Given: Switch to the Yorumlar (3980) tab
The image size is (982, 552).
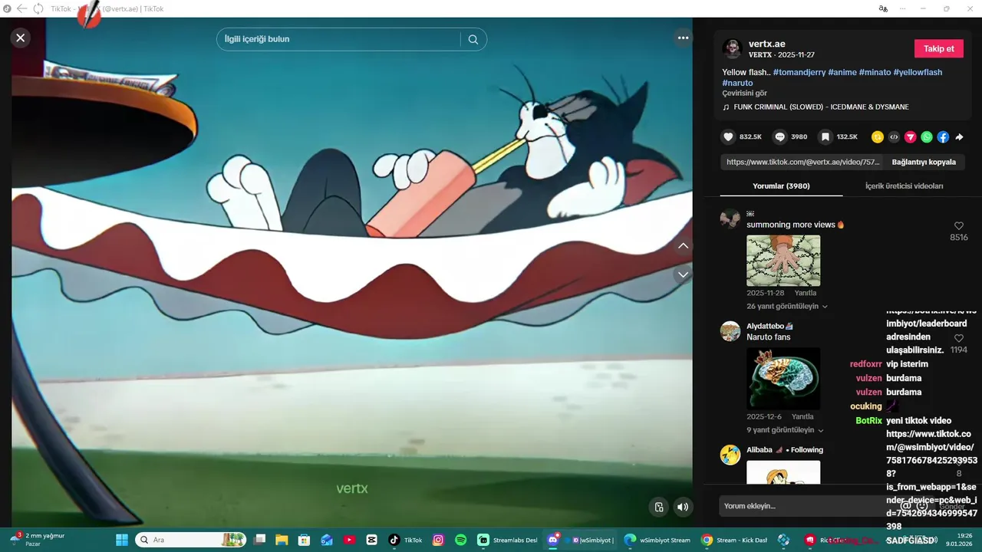Looking at the screenshot, I should (781, 186).
